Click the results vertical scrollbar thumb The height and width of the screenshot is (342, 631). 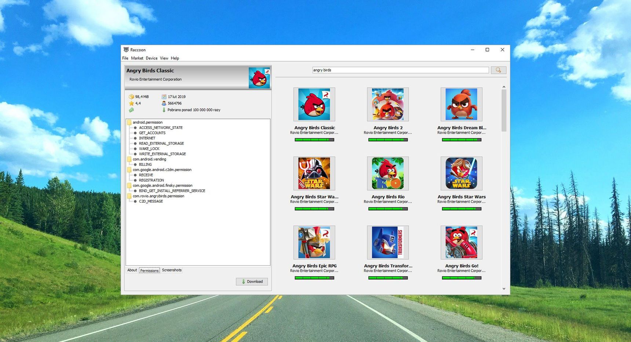[x=504, y=110]
